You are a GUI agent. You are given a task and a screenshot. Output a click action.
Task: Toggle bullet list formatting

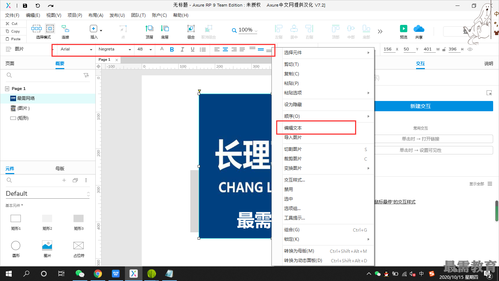tap(203, 49)
